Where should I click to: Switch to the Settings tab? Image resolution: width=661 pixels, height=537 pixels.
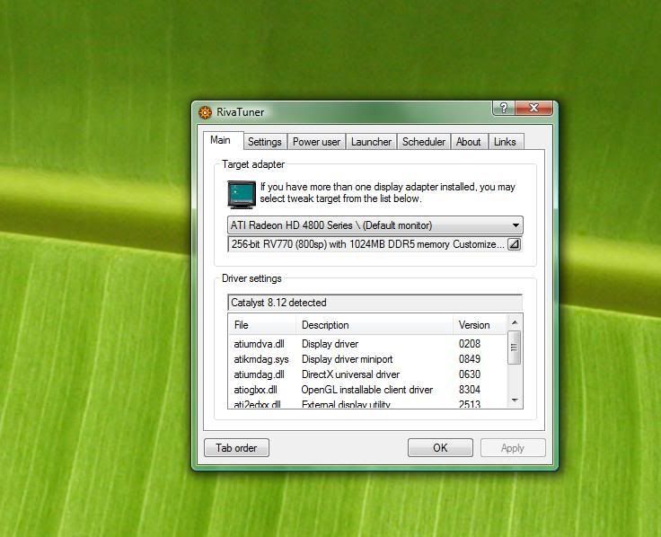pos(264,142)
